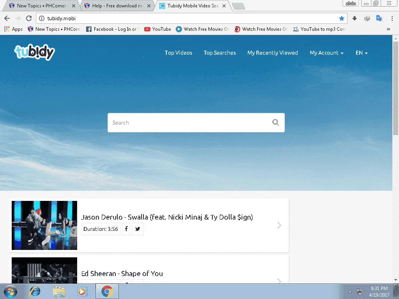
Task: Open the Jason Derulo Swalla video thumbnail
Action: pyautogui.click(x=44, y=225)
